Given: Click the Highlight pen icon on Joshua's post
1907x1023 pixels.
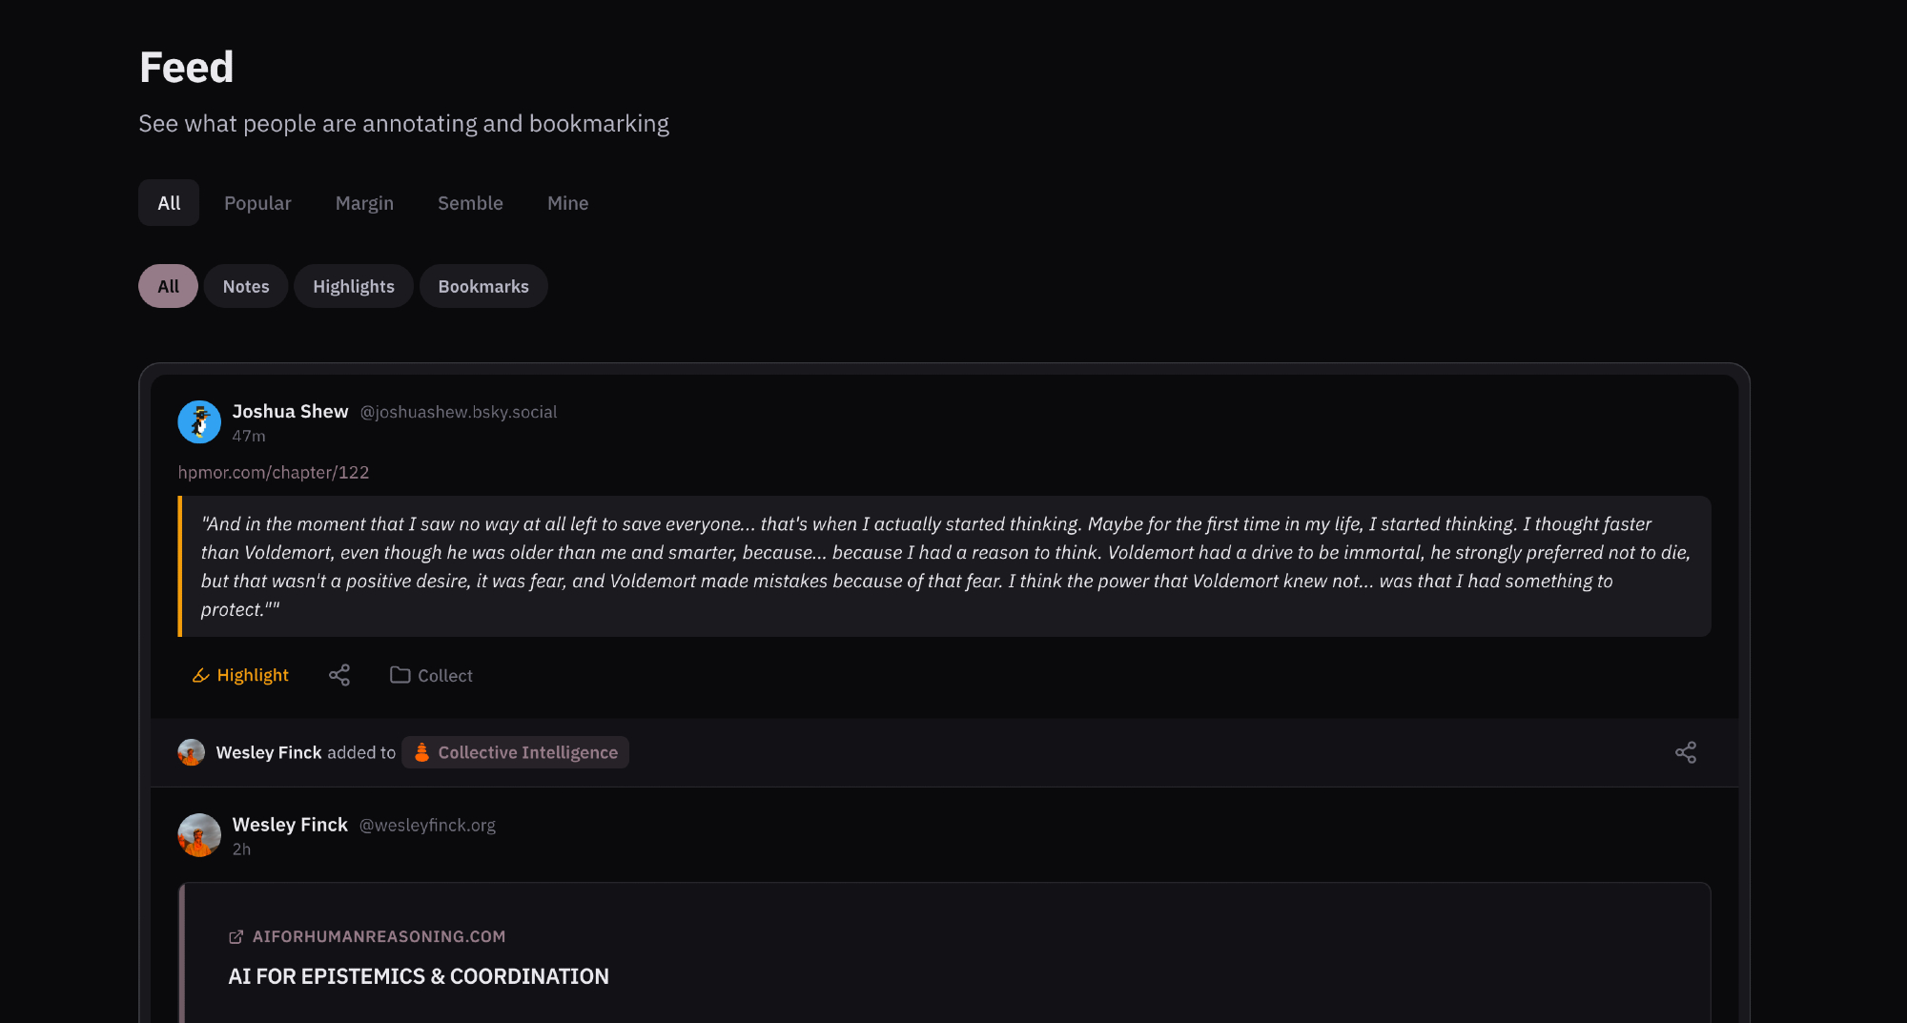Looking at the screenshot, I should click(x=200, y=675).
